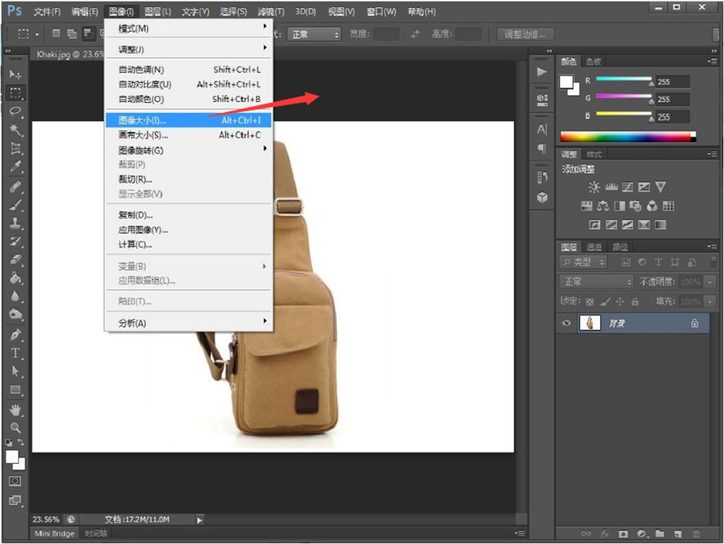Toggle Quick Mask mode
Viewport: 724px width, 544px height.
click(x=15, y=481)
